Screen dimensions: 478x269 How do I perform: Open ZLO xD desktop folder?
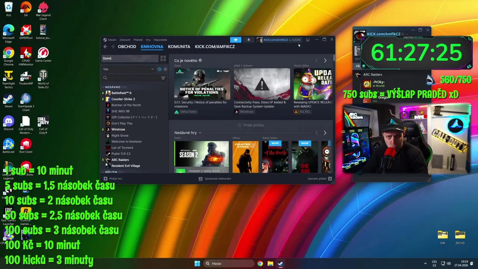point(460,238)
